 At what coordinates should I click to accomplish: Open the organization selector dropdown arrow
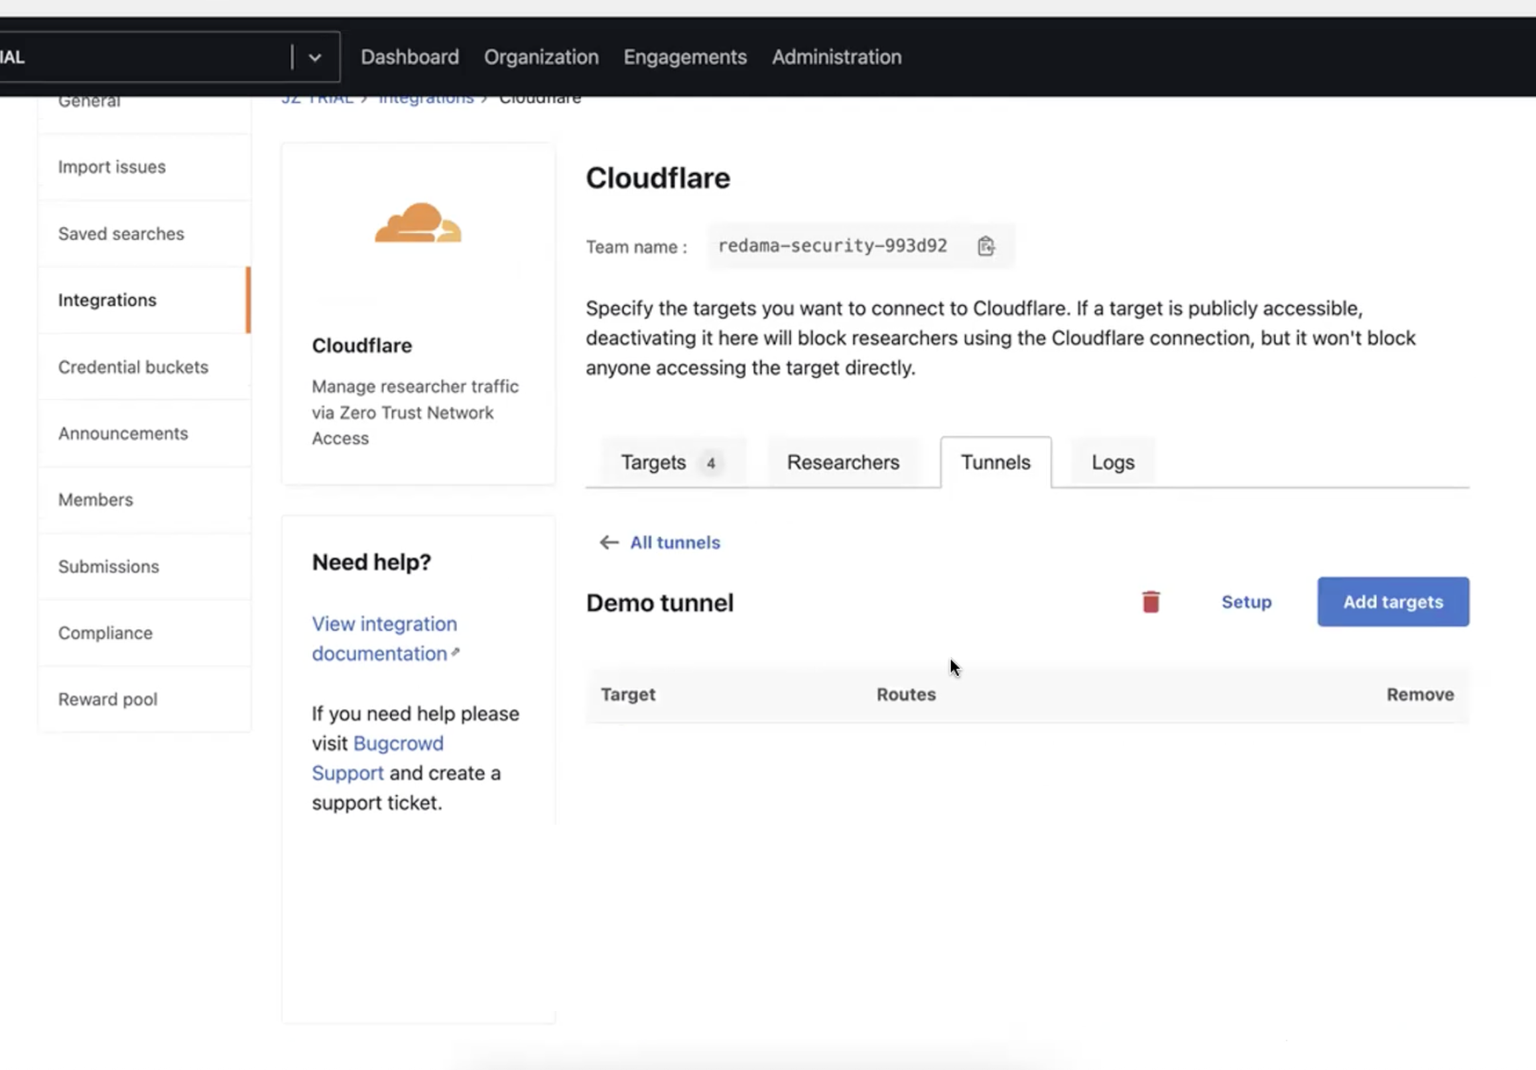tap(315, 58)
